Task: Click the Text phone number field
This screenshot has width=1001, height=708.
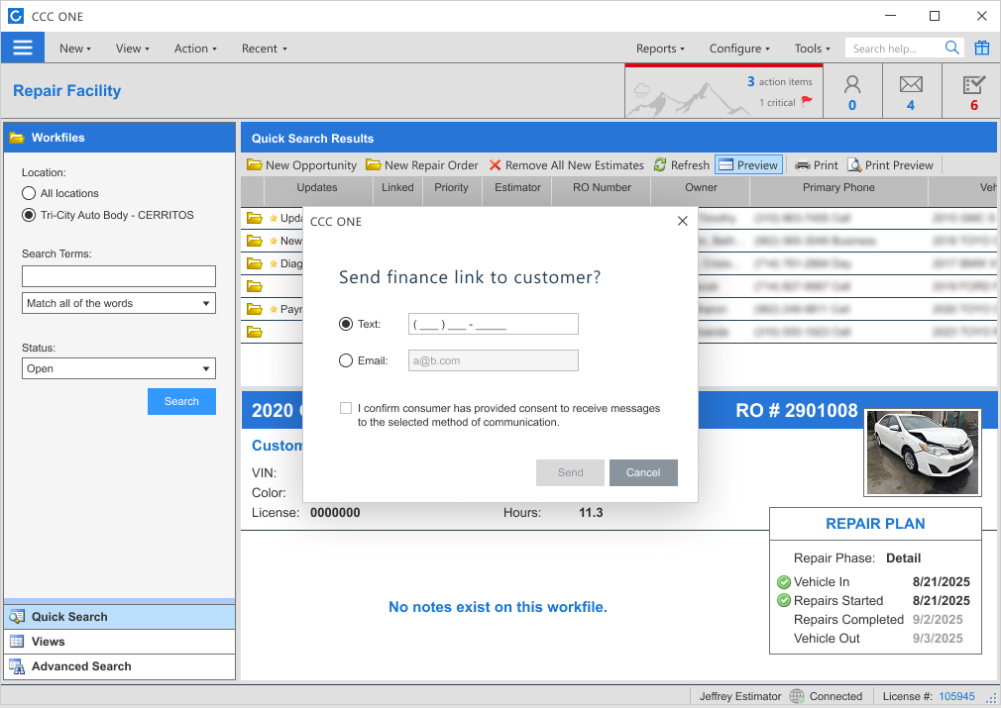Action: coord(493,324)
